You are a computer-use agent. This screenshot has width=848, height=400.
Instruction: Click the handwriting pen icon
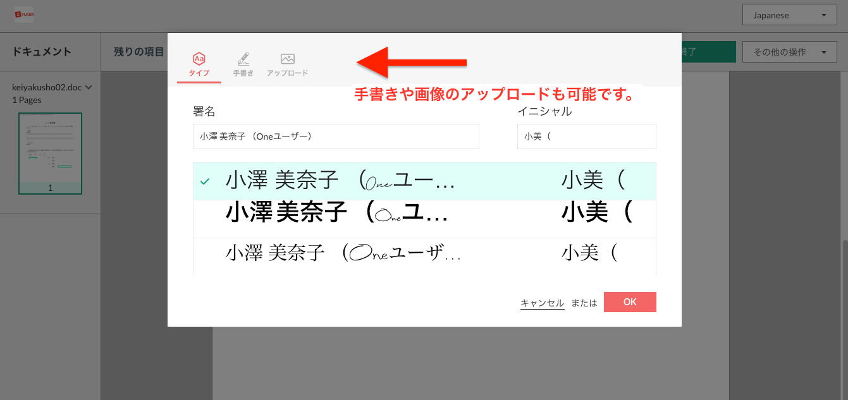(x=243, y=59)
